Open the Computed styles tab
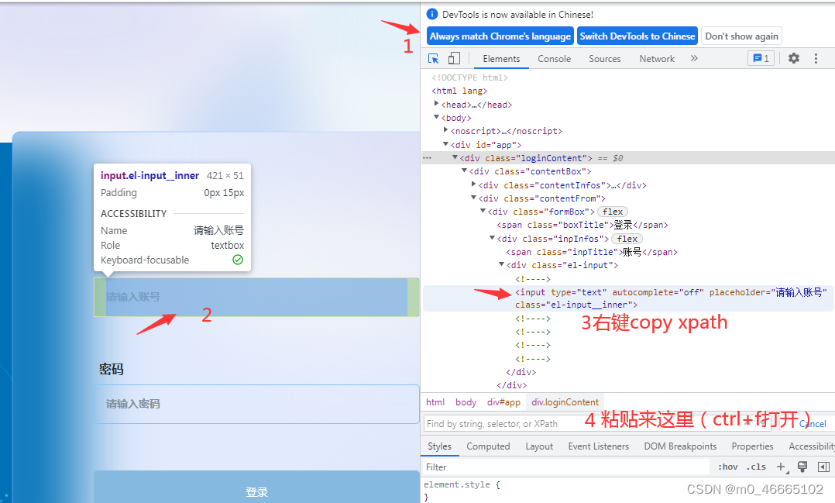The width and height of the screenshot is (835, 503). tap(488, 446)
